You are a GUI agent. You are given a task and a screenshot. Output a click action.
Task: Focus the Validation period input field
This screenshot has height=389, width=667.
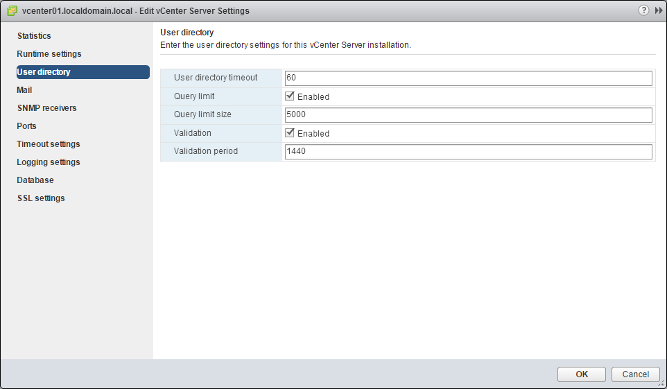(468, 151)
